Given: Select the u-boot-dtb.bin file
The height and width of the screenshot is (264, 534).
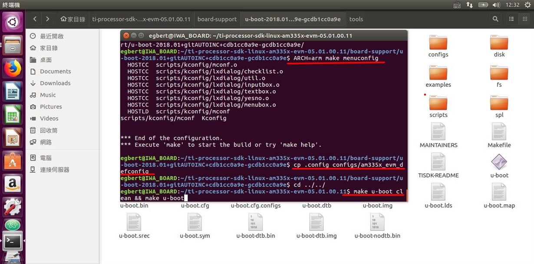Looking at the screenshot, I should click(256, 226).
